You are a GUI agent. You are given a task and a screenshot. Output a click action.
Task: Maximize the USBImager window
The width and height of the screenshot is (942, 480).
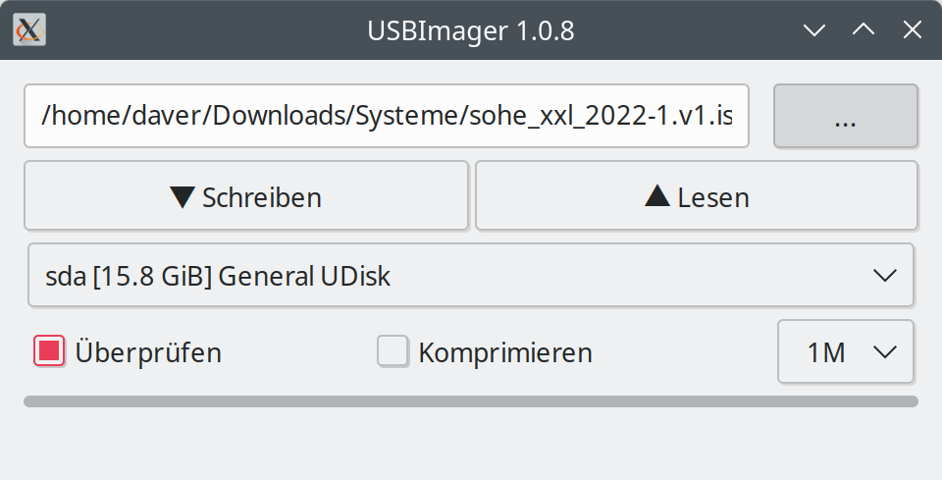(863, 30)
